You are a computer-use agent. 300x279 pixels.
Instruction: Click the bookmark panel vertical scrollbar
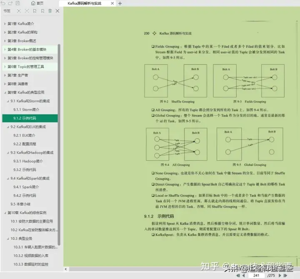[59, 145]
